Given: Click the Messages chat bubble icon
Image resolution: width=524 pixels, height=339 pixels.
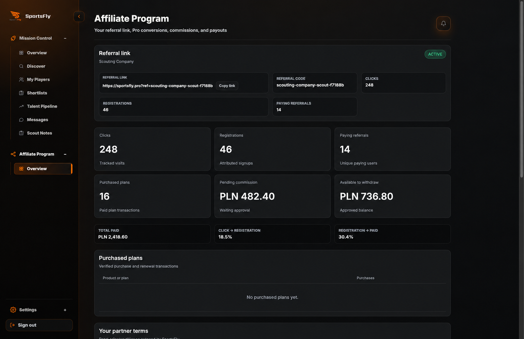Looking at the screenshot, I should 21,120.
